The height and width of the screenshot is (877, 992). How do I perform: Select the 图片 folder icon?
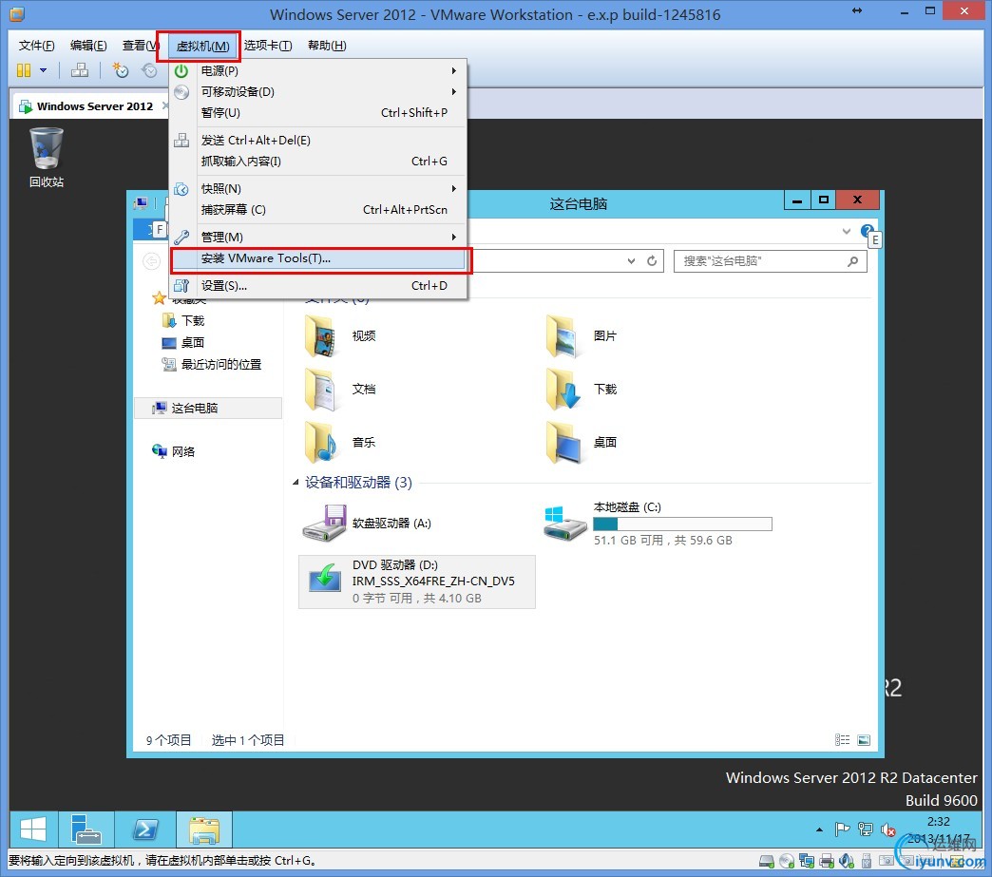(563, 336)
